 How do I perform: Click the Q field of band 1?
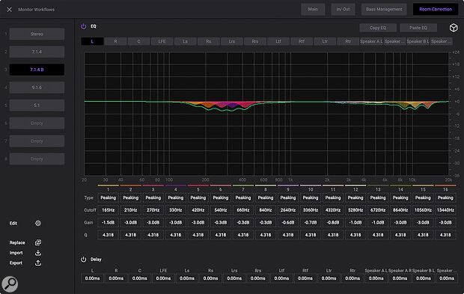tap(108, 235)
